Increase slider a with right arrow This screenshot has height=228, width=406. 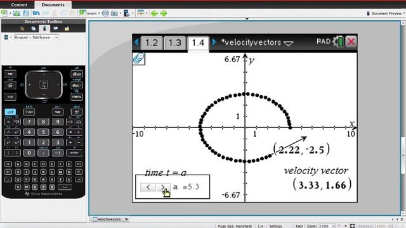[163, 187]
